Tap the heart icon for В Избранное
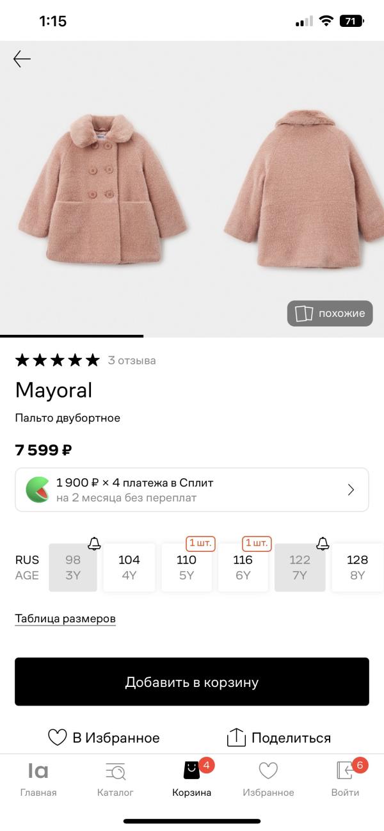The height and width of the screenshot is (831, 384). [x=58, y=738]
